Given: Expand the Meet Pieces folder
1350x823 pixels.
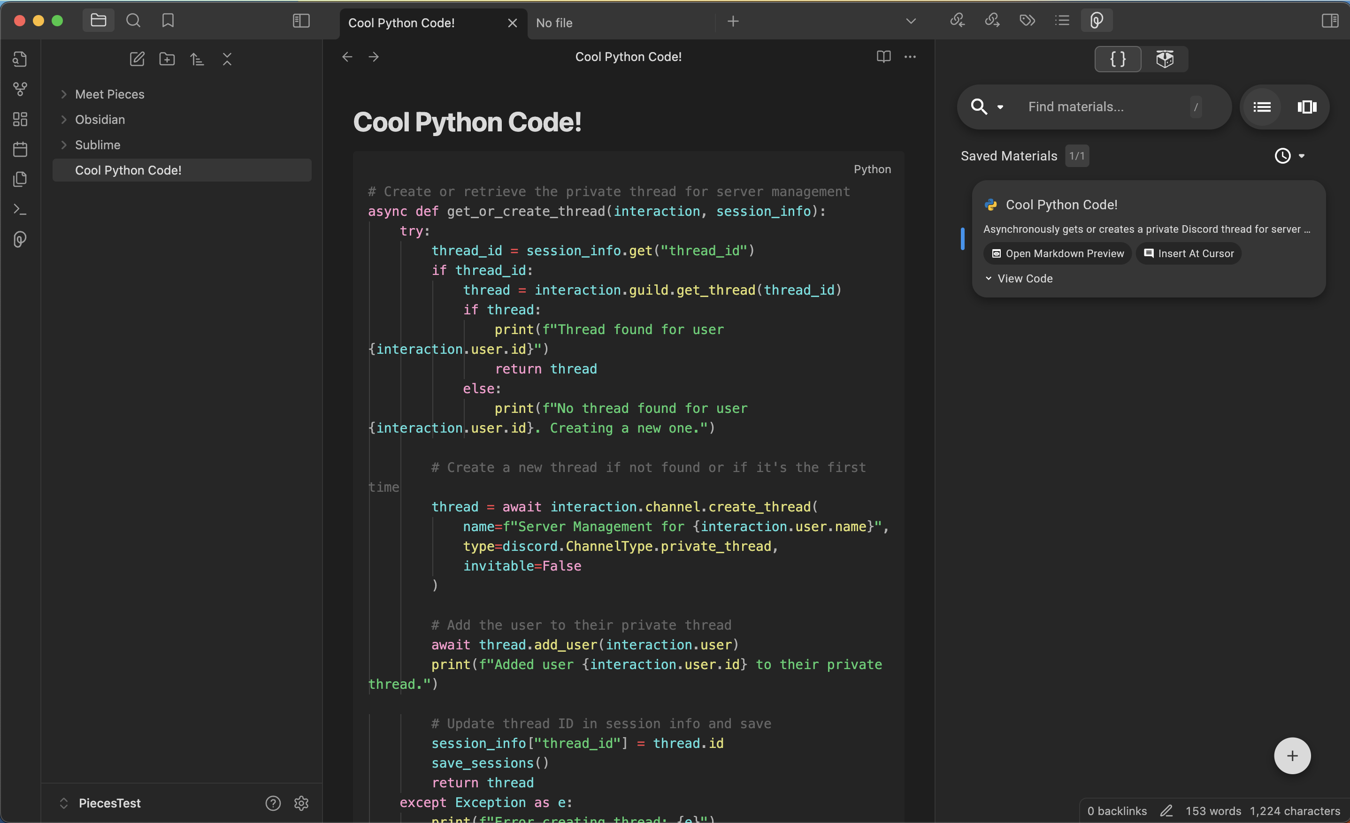Looking at the screenshot, I should click(64, 94).
